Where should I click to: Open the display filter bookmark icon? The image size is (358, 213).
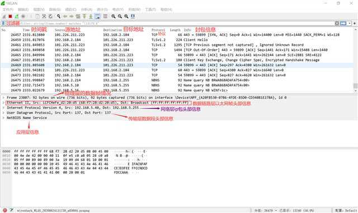tap(3, 24)
